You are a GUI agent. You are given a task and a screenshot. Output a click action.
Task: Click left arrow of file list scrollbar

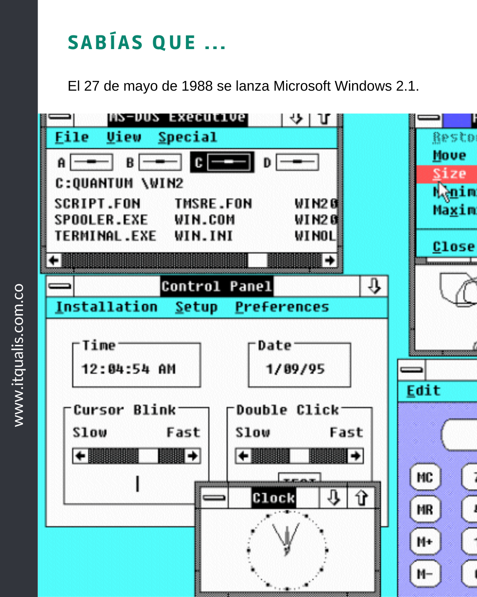[54, 260]
